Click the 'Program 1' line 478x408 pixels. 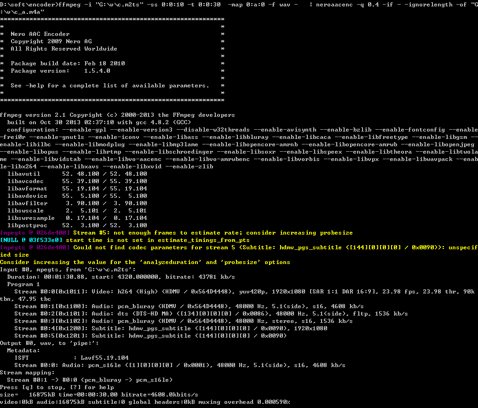click(x=23, y=284)
